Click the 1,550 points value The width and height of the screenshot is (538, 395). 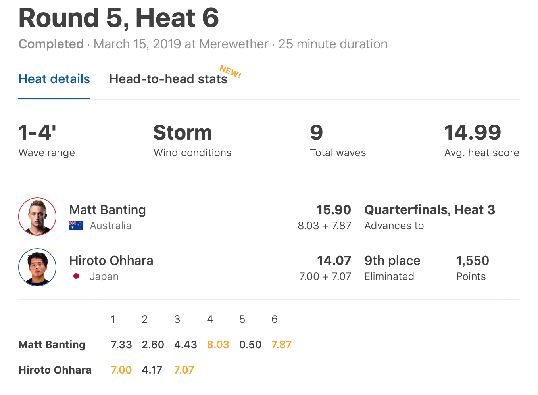pos(473,260)
